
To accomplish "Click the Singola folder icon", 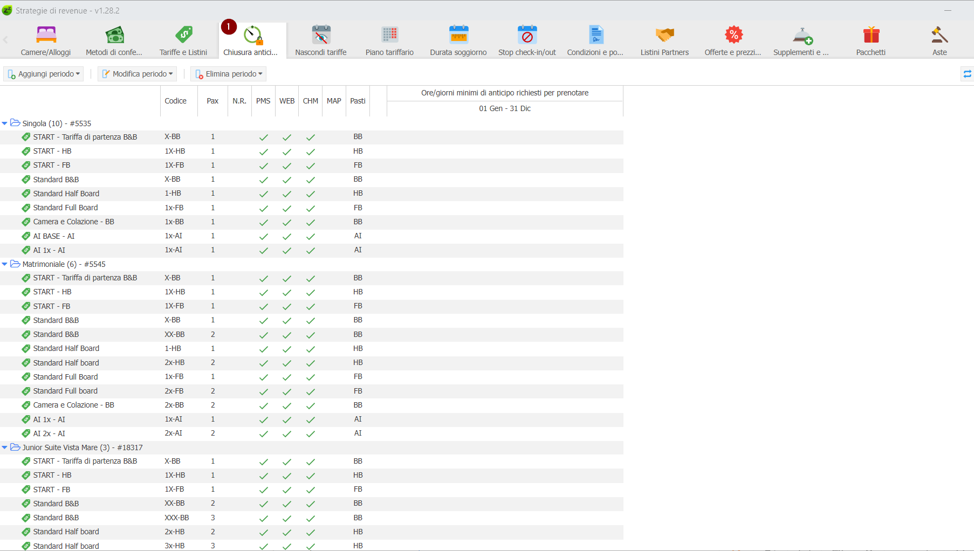I will [15, 123].
